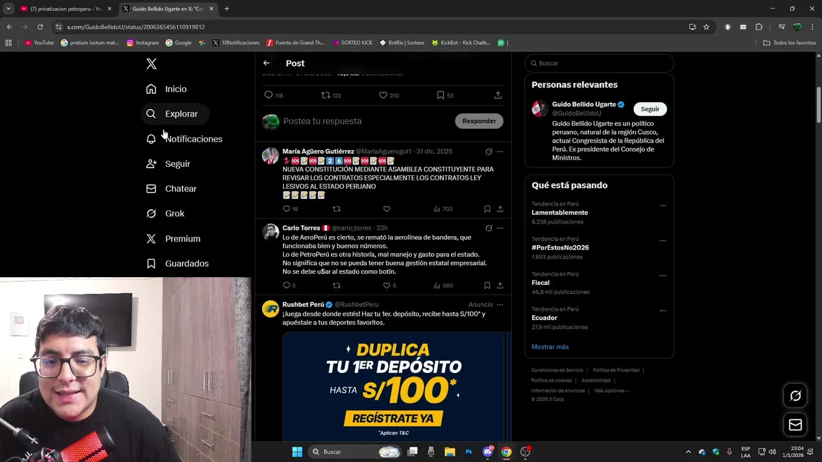822x462 pixels.
Task: Open Carlo Torres profile name
Action: [x=301, y=228]
